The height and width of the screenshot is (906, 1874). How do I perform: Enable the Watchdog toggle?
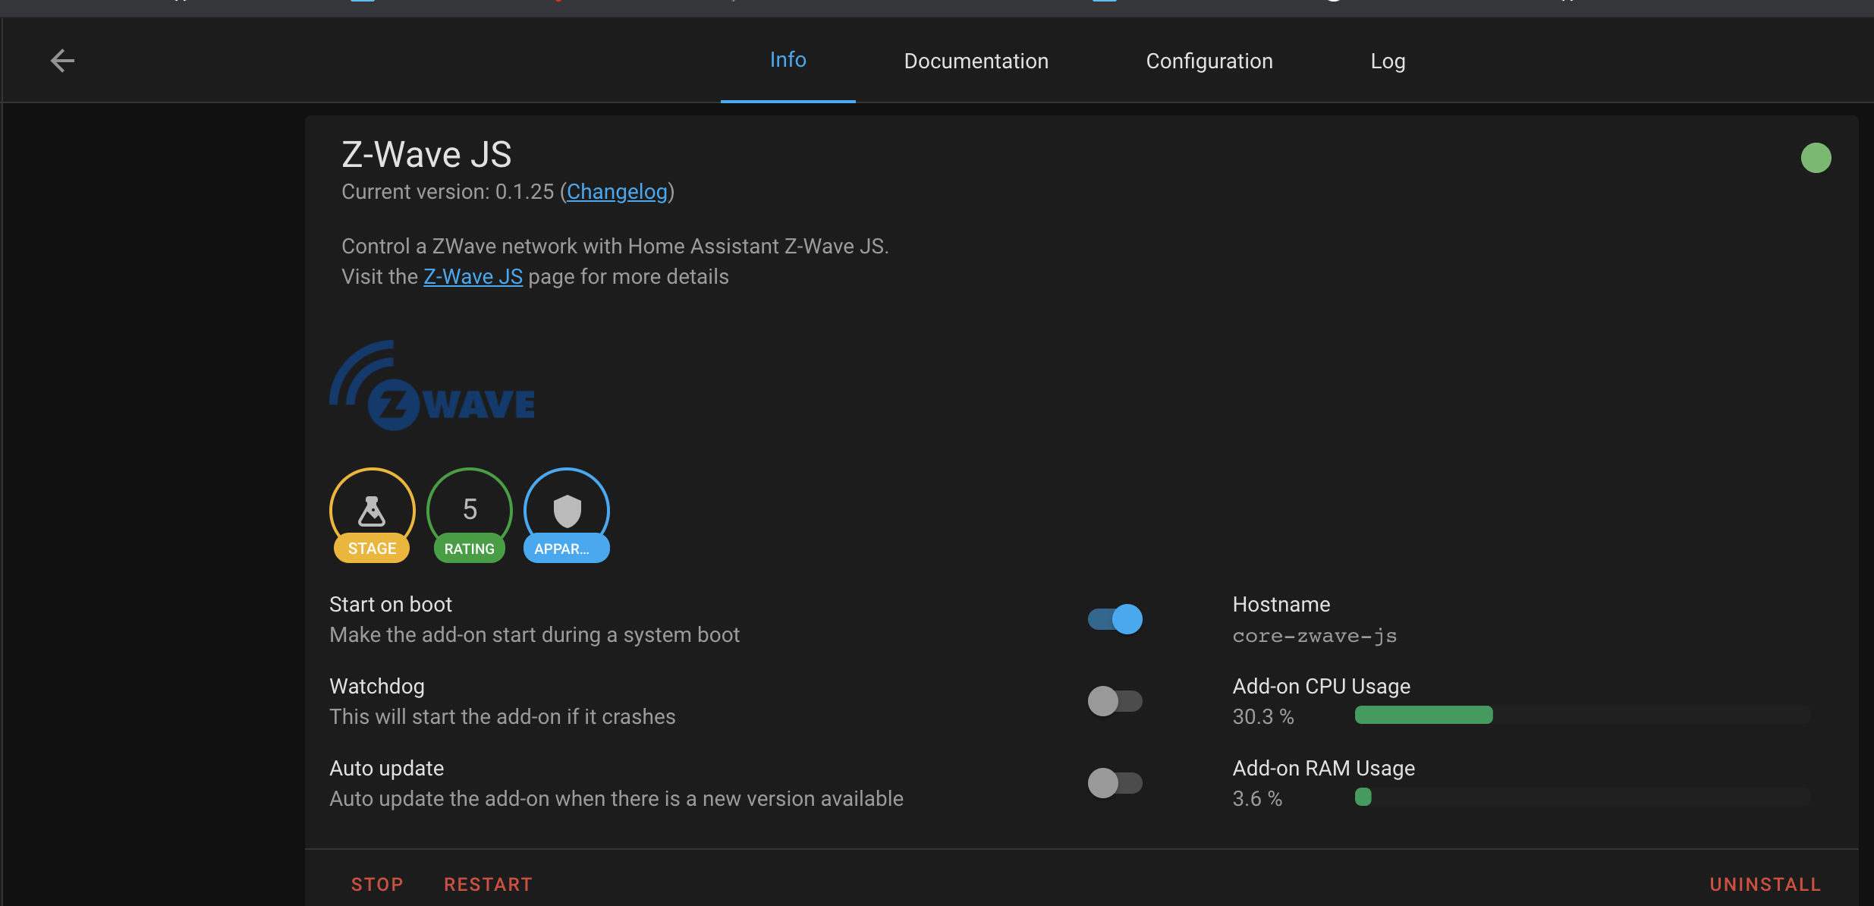pyautogui.click(x=1115, y=700)
